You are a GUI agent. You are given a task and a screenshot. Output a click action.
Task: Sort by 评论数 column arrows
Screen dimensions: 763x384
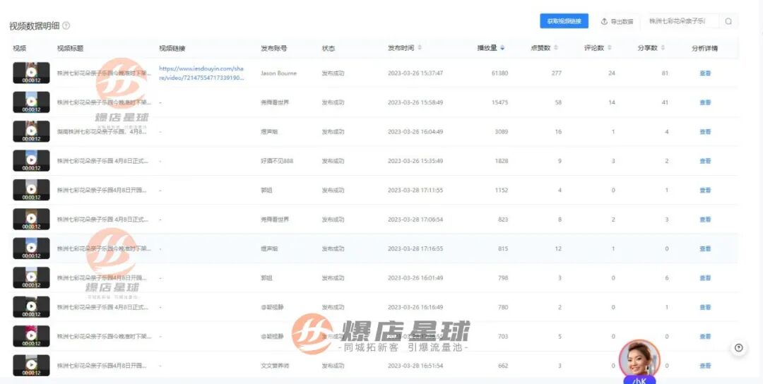tap(610, 47)
